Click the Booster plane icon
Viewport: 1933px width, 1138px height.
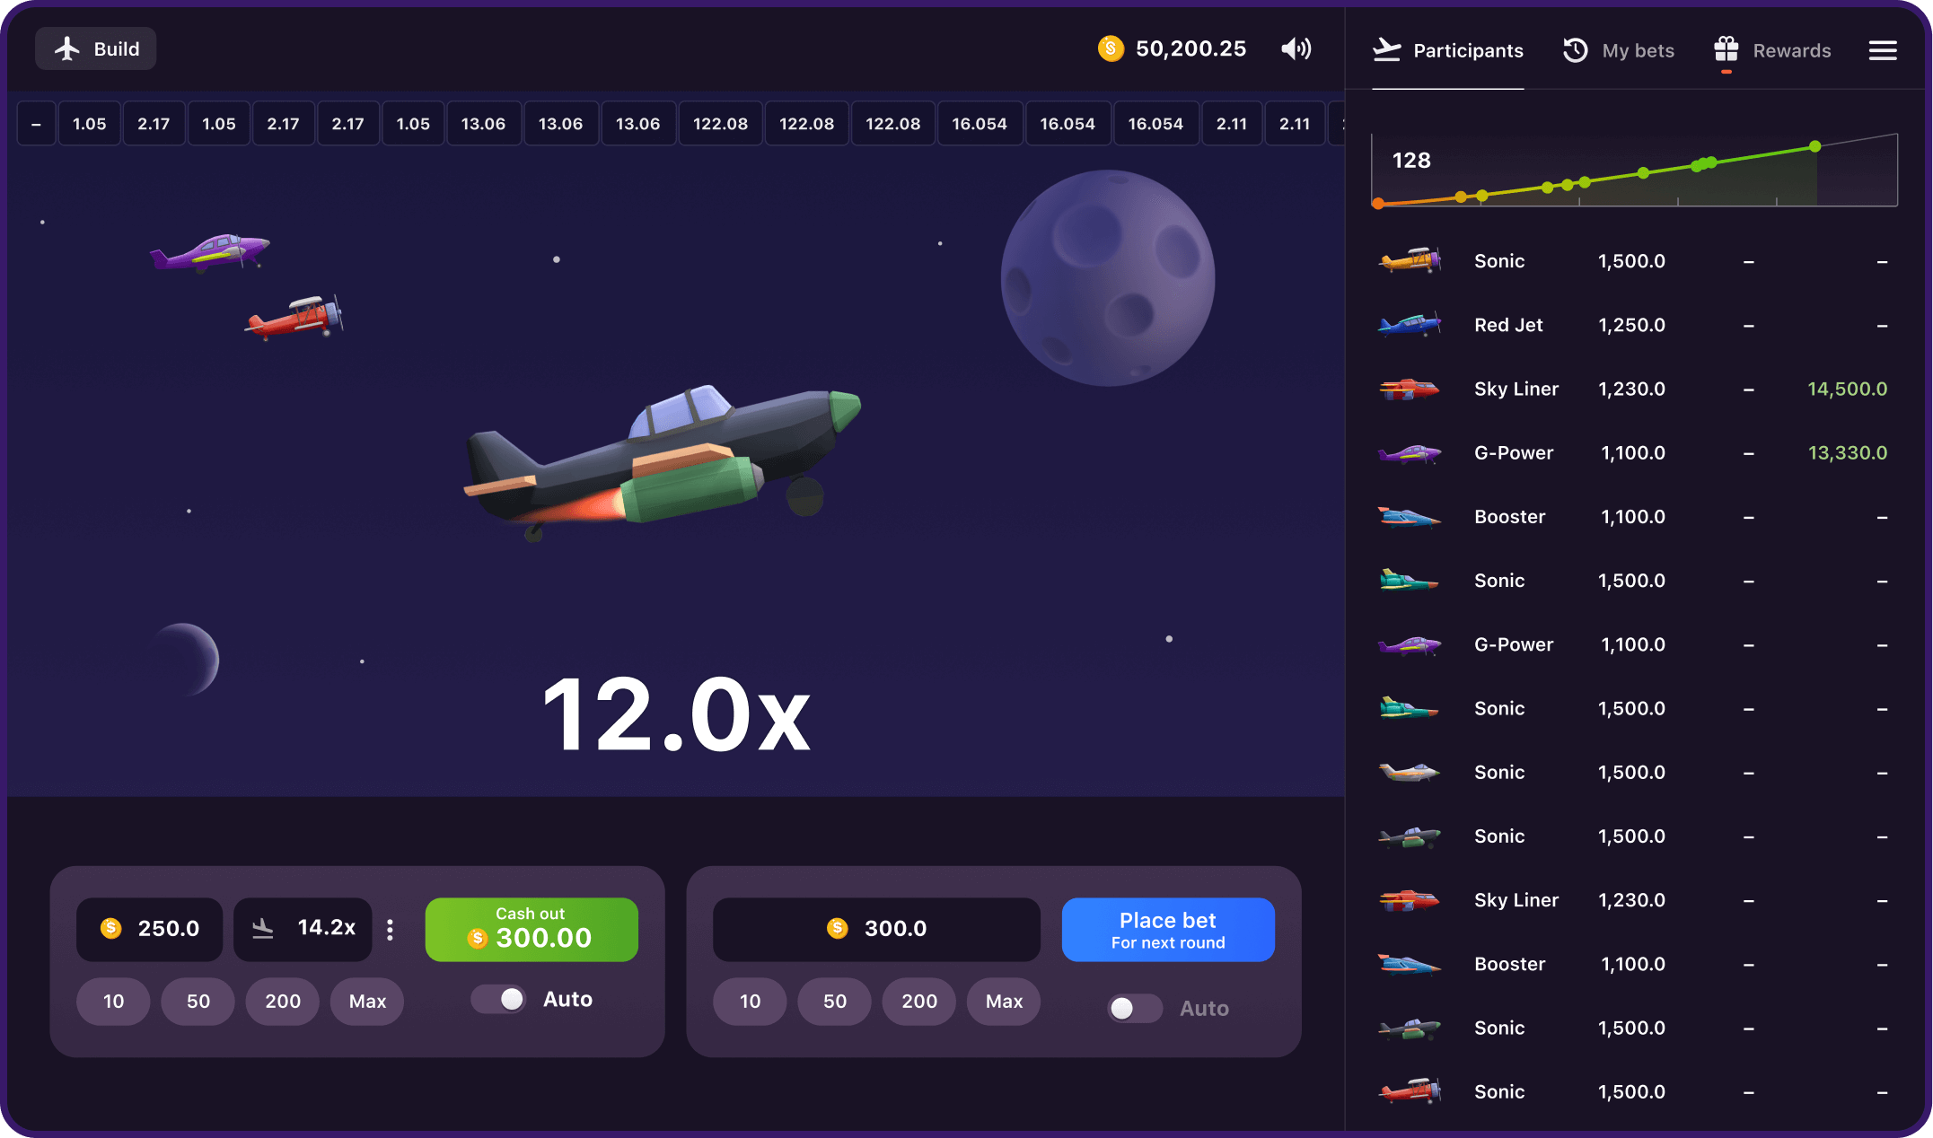(x=1409, y=516)
